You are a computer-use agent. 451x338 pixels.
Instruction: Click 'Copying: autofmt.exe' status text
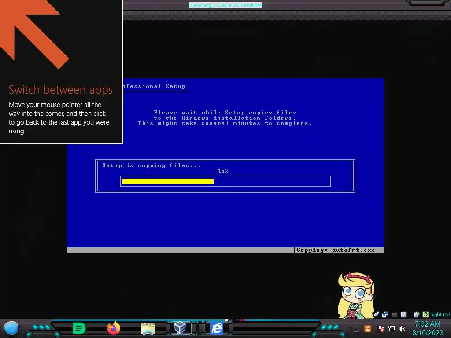[336, 250]
